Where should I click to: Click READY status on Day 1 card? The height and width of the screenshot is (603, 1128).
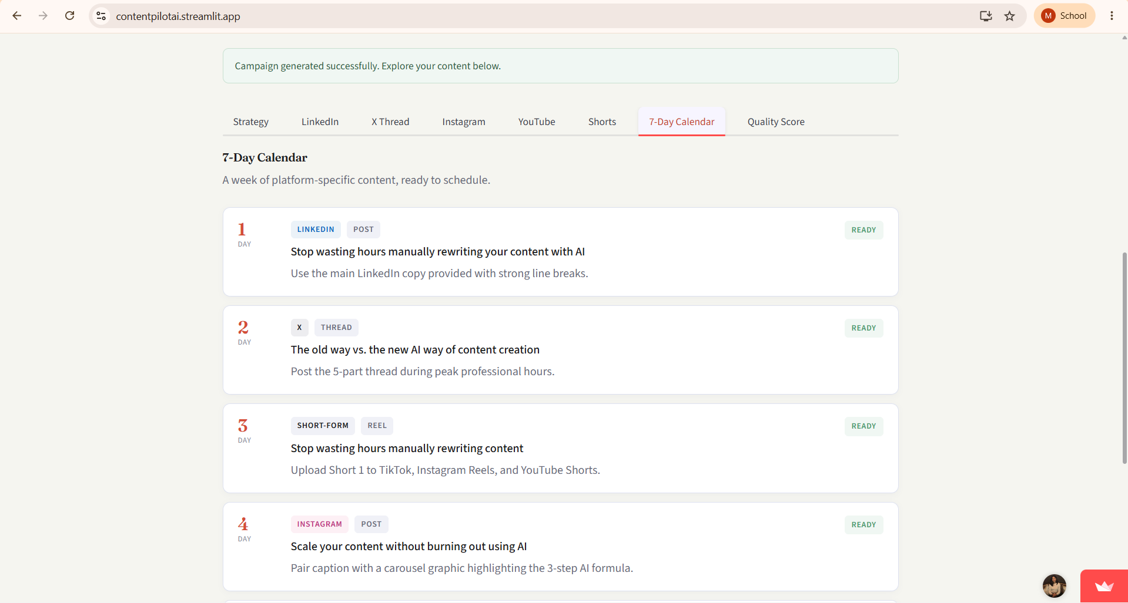click(x=863, y=230)
